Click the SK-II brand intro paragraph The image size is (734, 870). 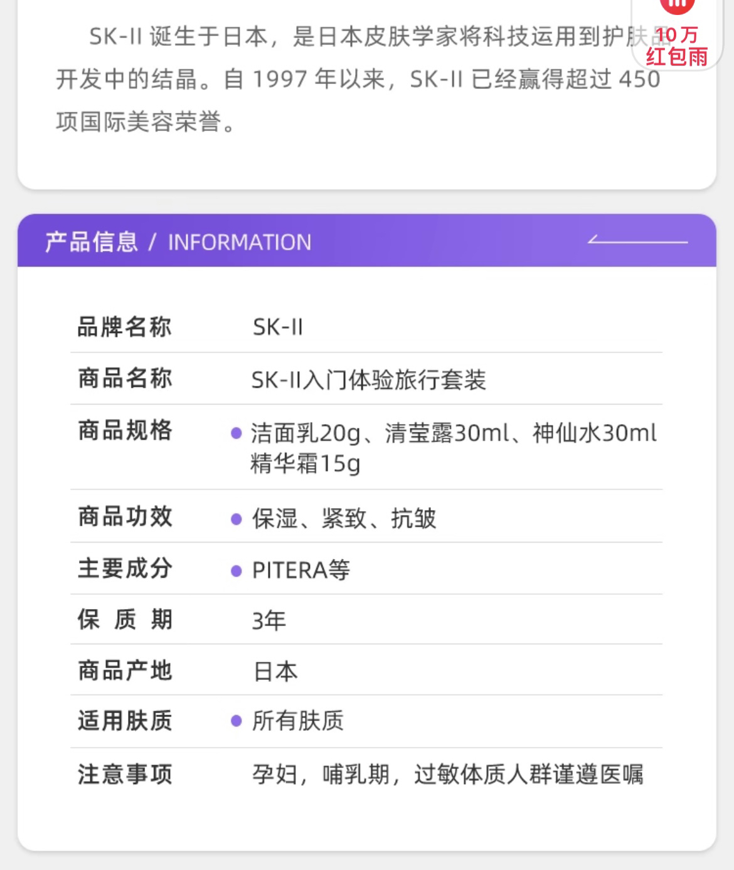pyautogui.click(x=358, y=79)
